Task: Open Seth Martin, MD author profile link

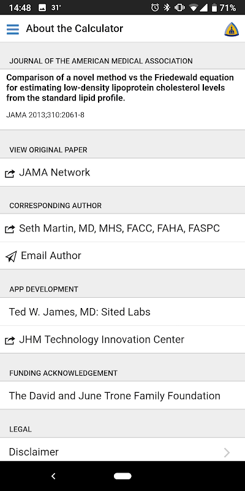Action: click(x=123, y=228)
